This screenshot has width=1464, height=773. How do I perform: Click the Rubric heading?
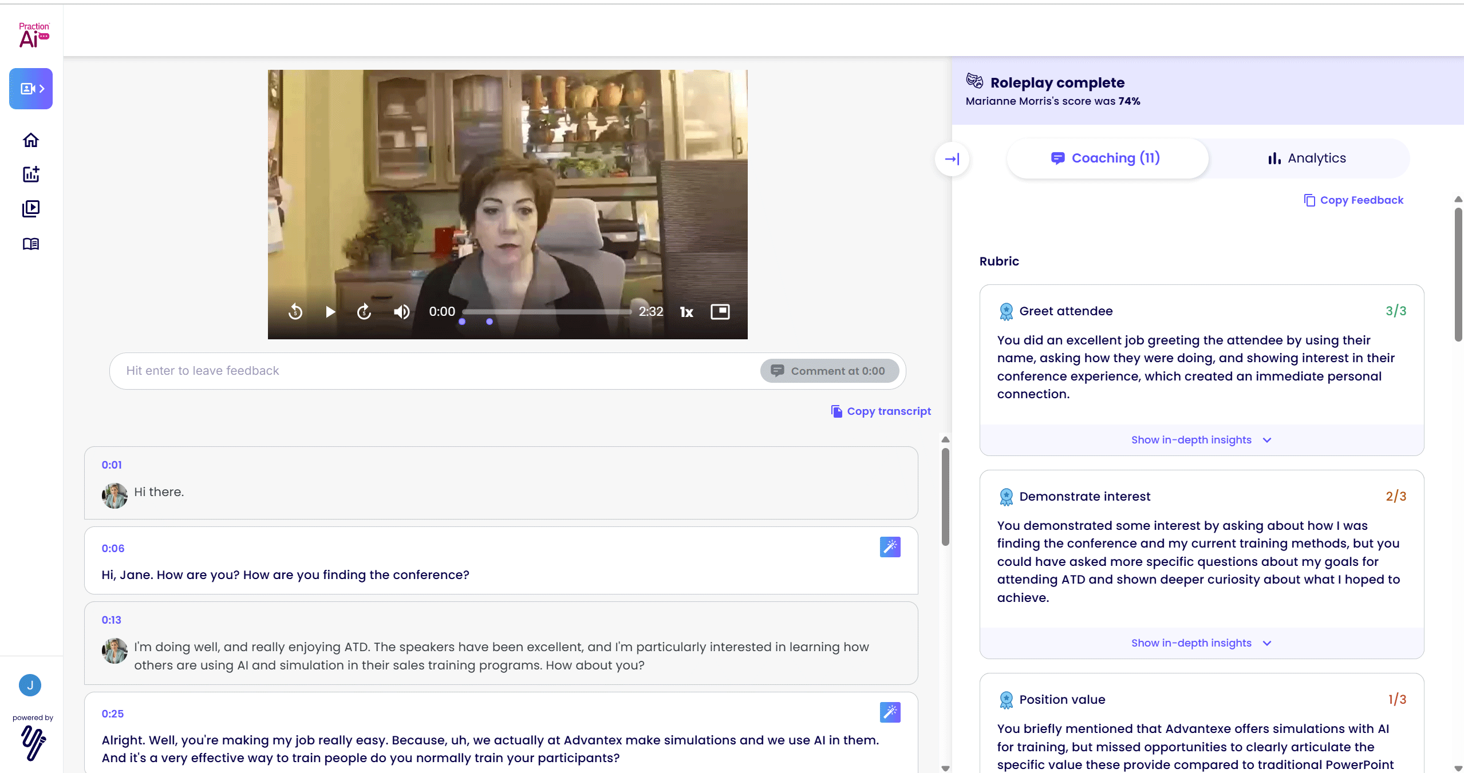(999, 261)
